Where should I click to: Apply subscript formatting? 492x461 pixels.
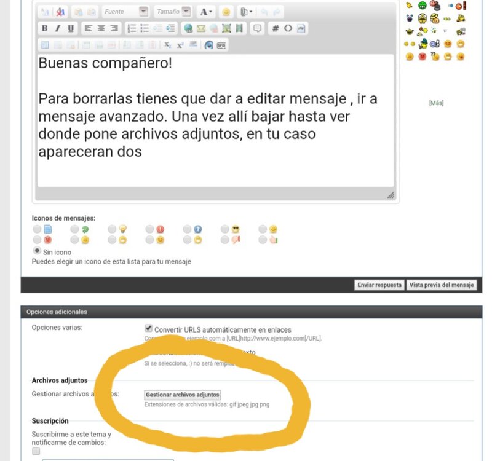click(x=167, y=45)
